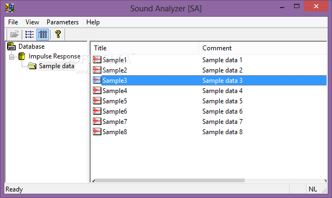Open the Help menu
Screen dimensions: 332x198
click(x=93, y=22)
